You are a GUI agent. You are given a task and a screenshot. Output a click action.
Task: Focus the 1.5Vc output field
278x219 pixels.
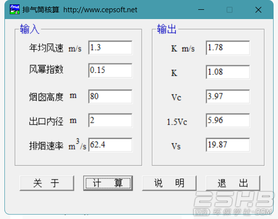click(228, 120)
